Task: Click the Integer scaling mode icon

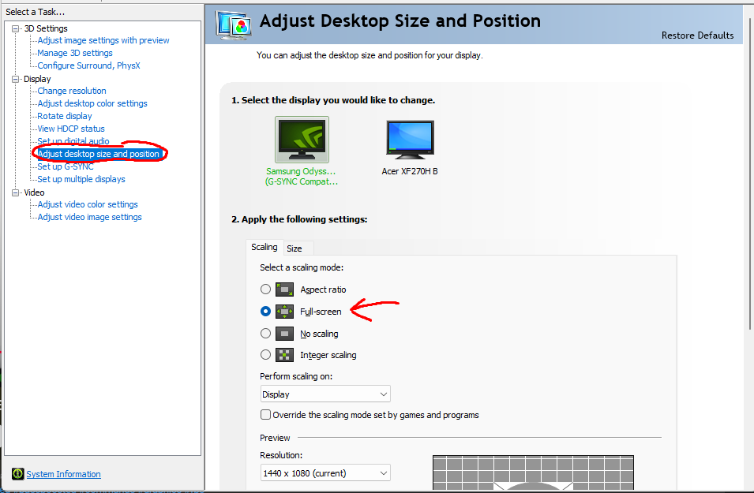Action: click(284, 355)
